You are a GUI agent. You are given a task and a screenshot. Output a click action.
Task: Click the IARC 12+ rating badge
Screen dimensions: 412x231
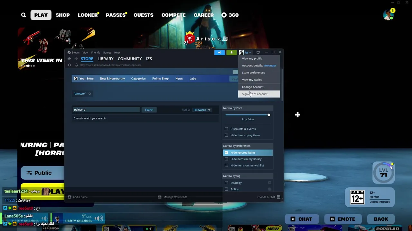(x=357, y=197)
